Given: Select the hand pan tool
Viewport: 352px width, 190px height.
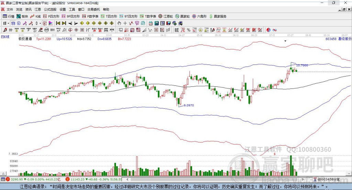Looking at the screenshot, I should (119, 23).
